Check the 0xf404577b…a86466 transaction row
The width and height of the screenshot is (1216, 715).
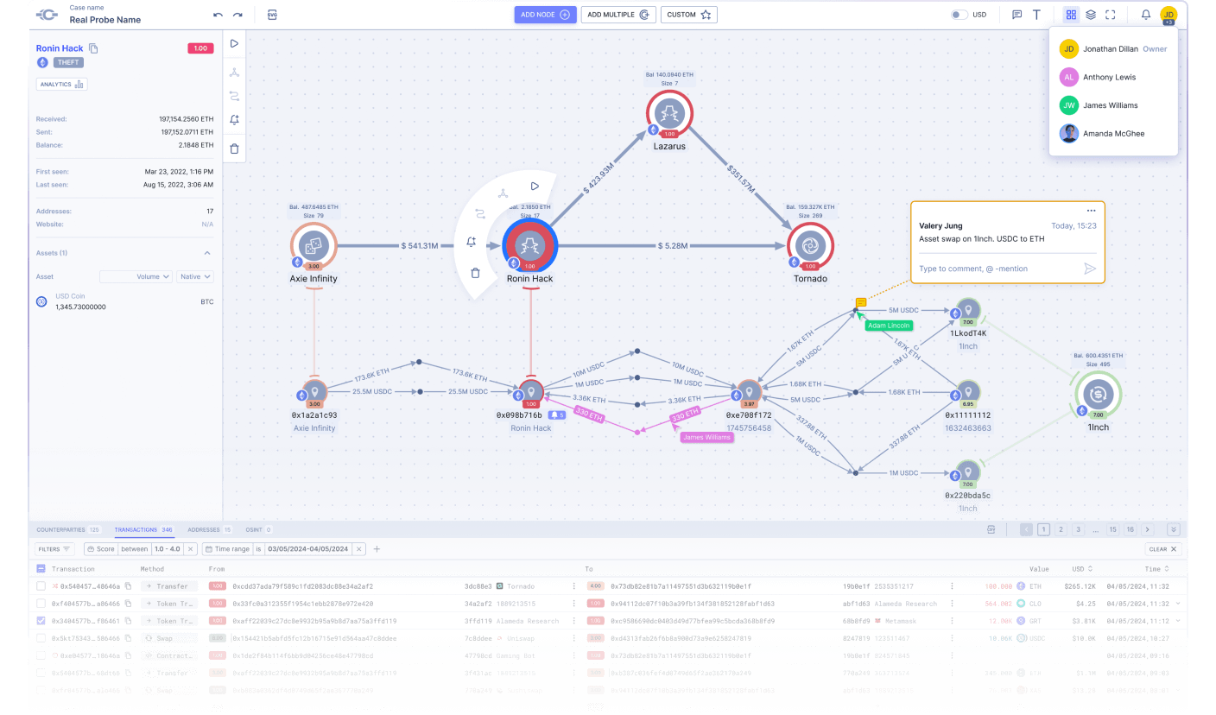point(41,604)
